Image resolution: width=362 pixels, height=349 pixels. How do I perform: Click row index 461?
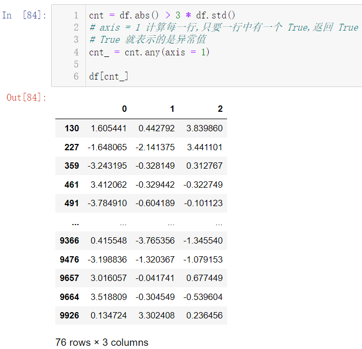[72, 185]
